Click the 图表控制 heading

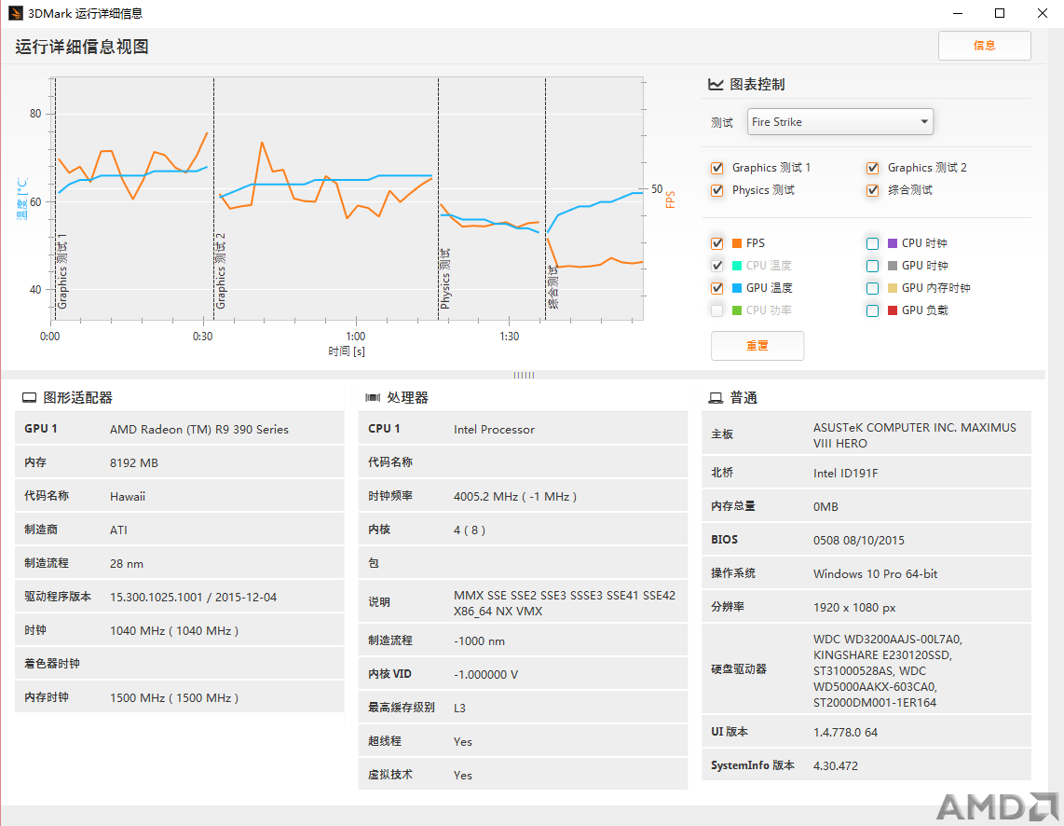[x=757, y=84]
